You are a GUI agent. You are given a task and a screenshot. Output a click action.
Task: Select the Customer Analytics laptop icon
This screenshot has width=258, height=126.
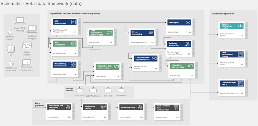pos(32,29)
